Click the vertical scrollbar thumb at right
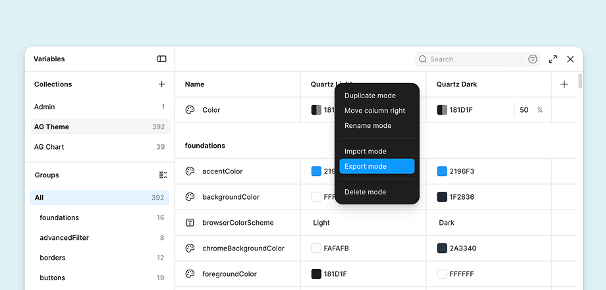Screen dimensions: 606x290 580,81
